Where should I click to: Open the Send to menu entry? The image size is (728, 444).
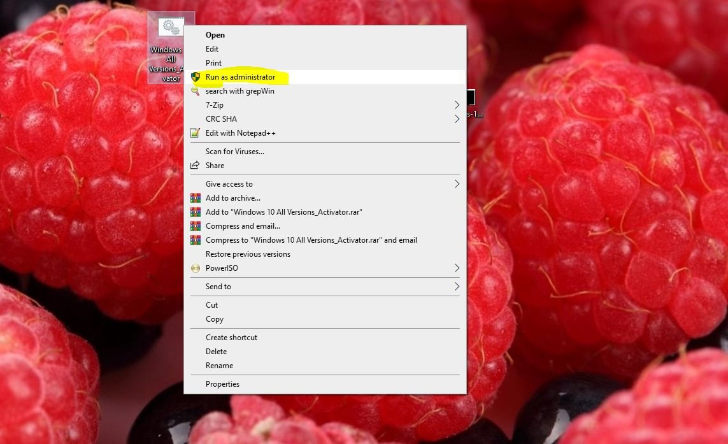coord(325,287)
